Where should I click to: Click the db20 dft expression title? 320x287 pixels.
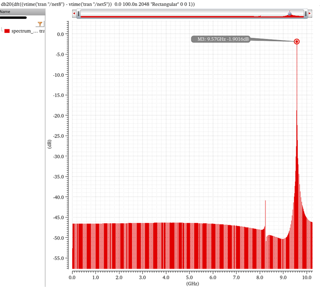point(97,4)
